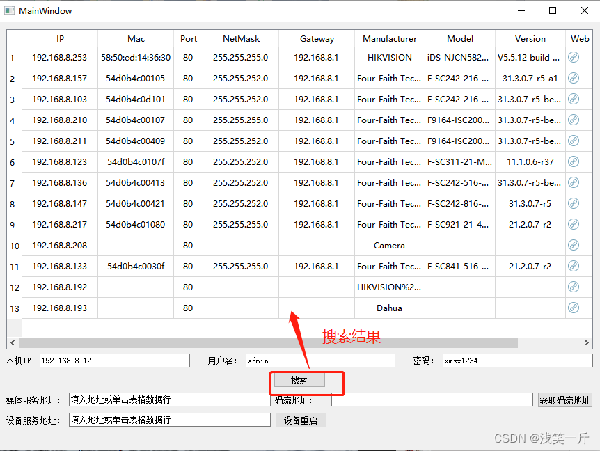
Task: Select Mac cell 54d0b4c0d101
Action: 136,99
